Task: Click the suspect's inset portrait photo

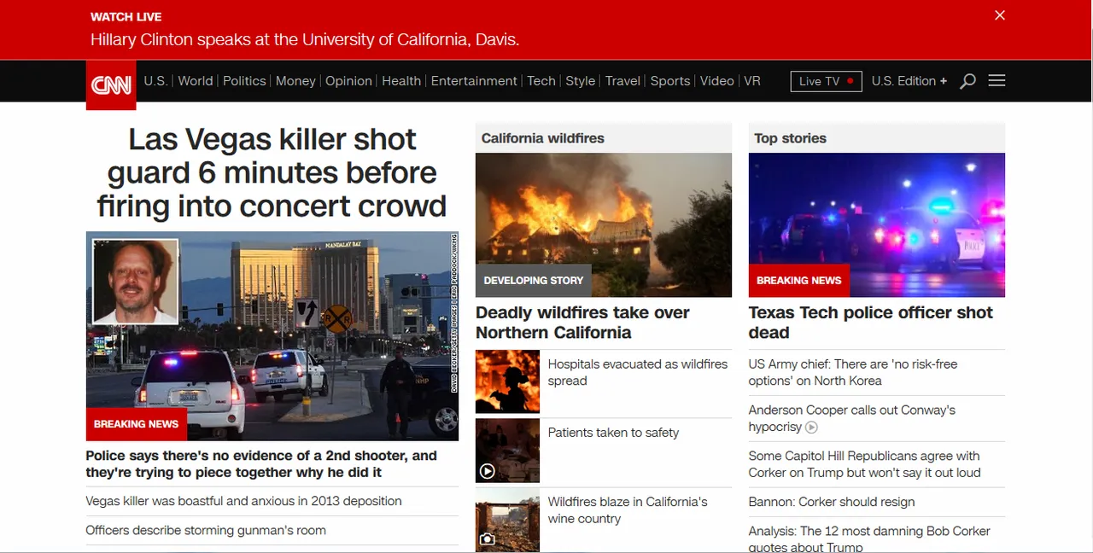Action: point(135,281)
